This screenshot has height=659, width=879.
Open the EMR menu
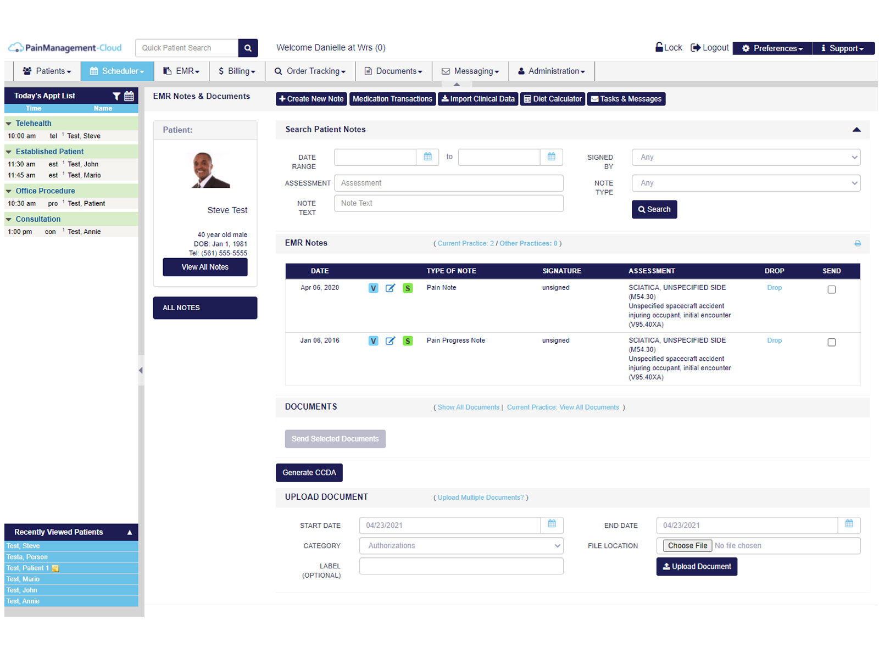[181, 71]
